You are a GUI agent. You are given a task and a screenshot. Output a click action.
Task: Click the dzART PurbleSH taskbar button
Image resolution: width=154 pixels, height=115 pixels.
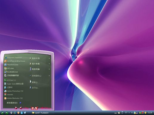click(40, 113)
